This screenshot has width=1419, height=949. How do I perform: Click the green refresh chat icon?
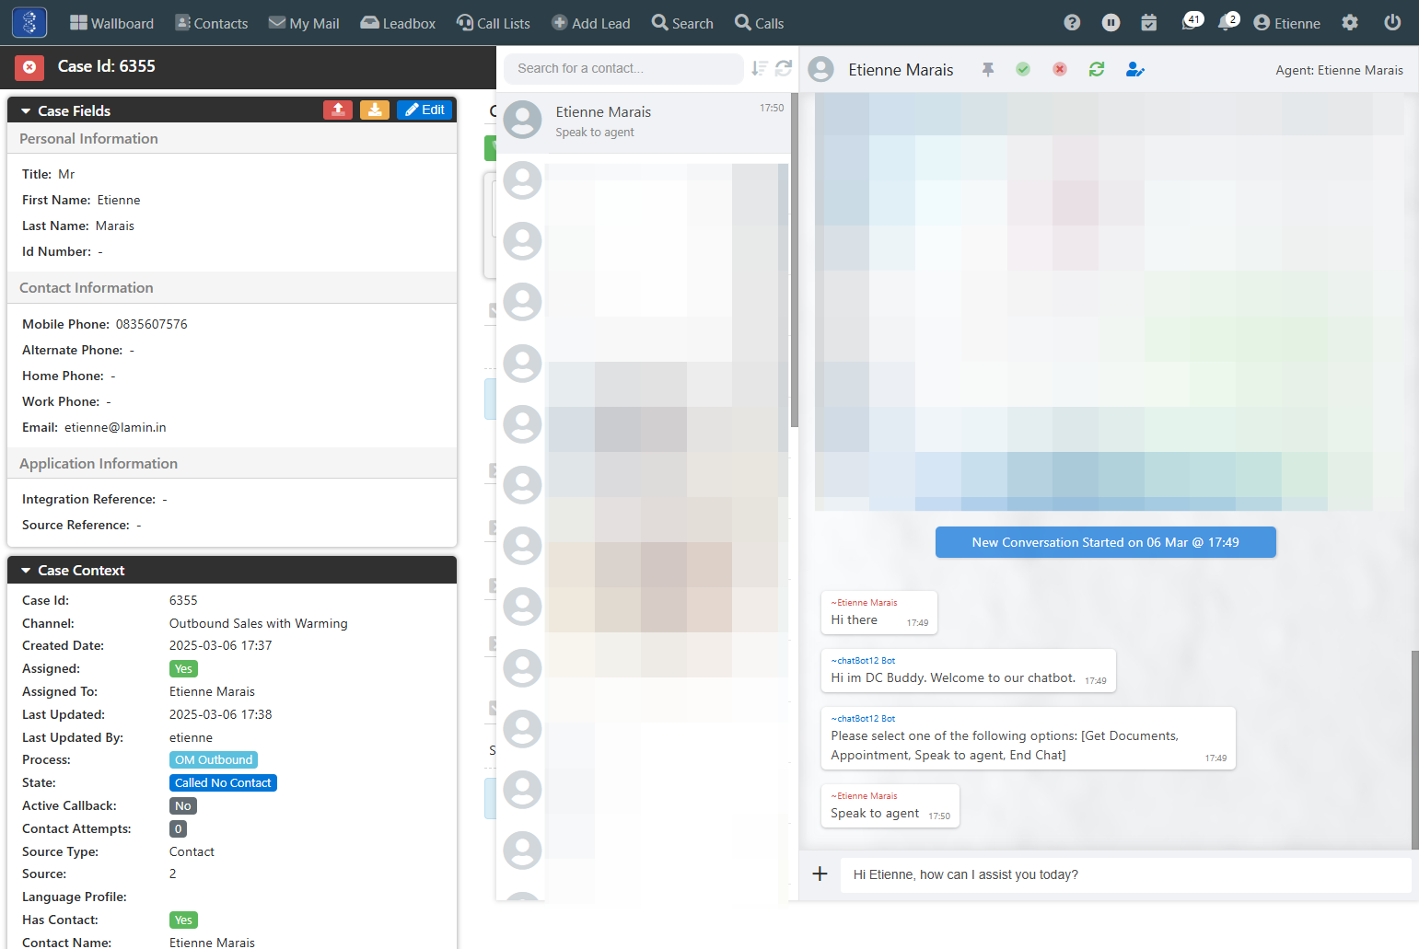[x=1097, y=69]
